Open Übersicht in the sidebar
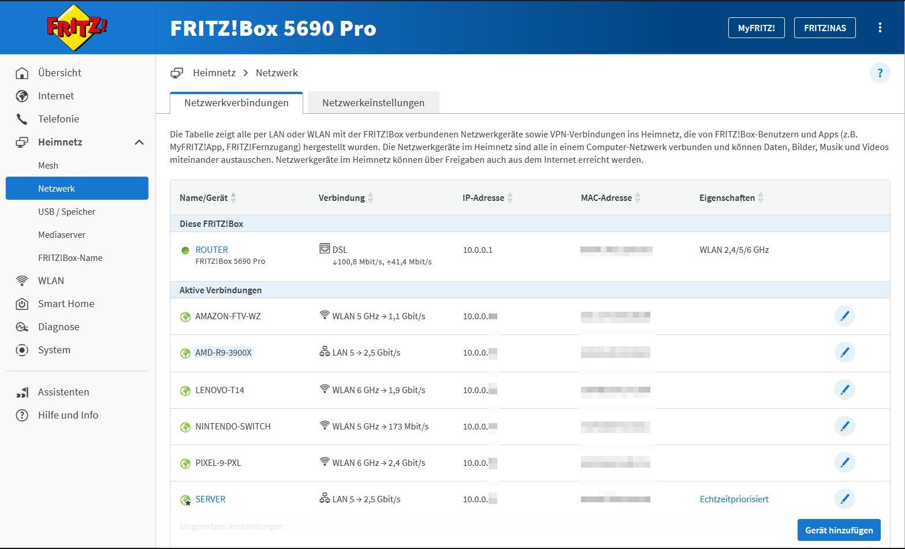The height and width of the screenshot is (549, 905). (59, 73)
